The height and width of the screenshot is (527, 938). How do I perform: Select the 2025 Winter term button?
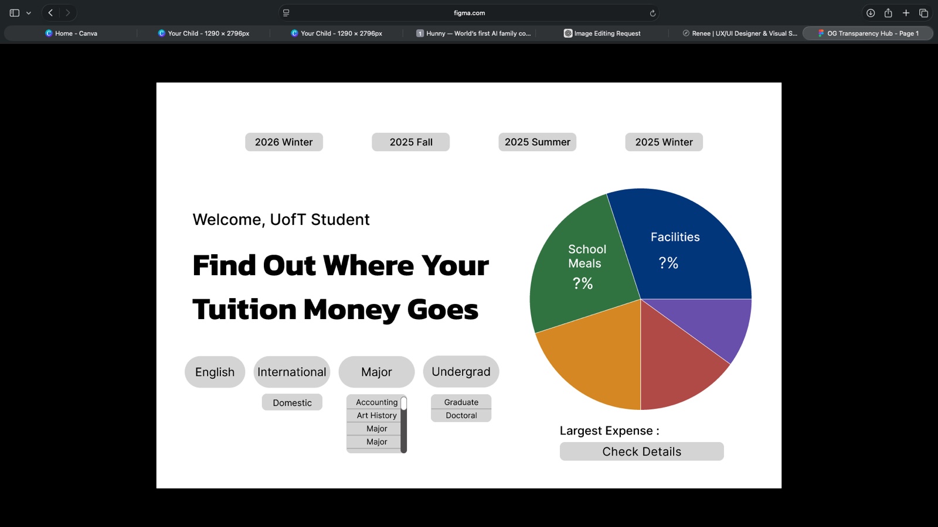pos(664,142)
